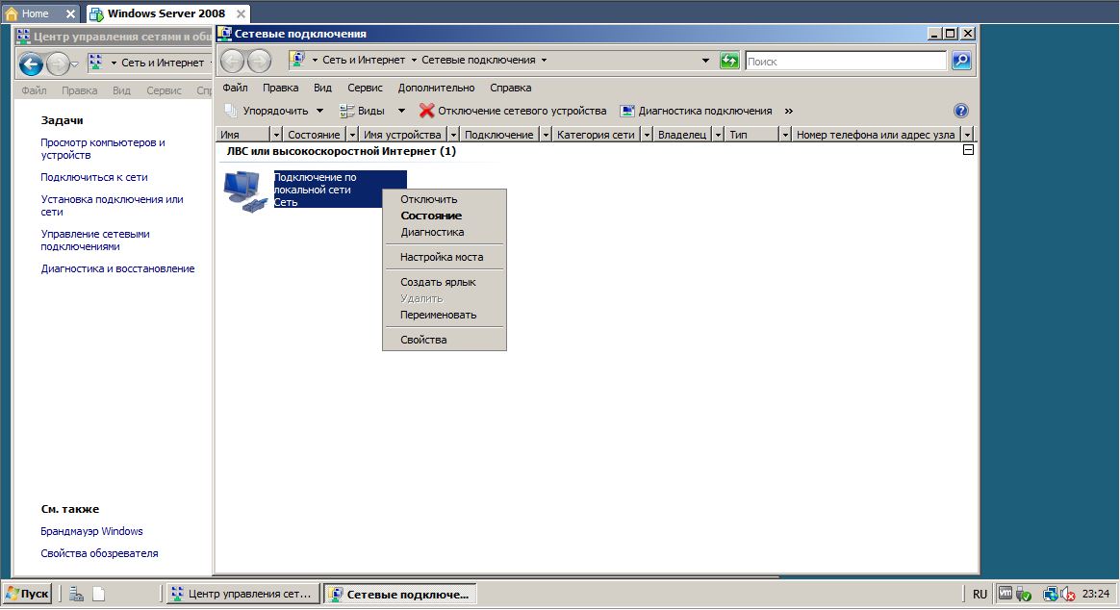Screen dimensions: 1120x610
Task: Open the Имя column filter dropdown
Action: tap(276, 135)
